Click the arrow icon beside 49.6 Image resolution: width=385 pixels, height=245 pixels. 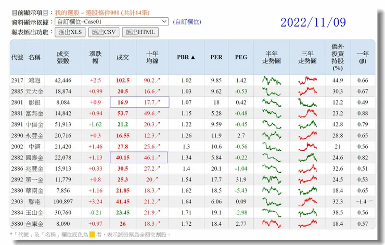pos(158,113)
